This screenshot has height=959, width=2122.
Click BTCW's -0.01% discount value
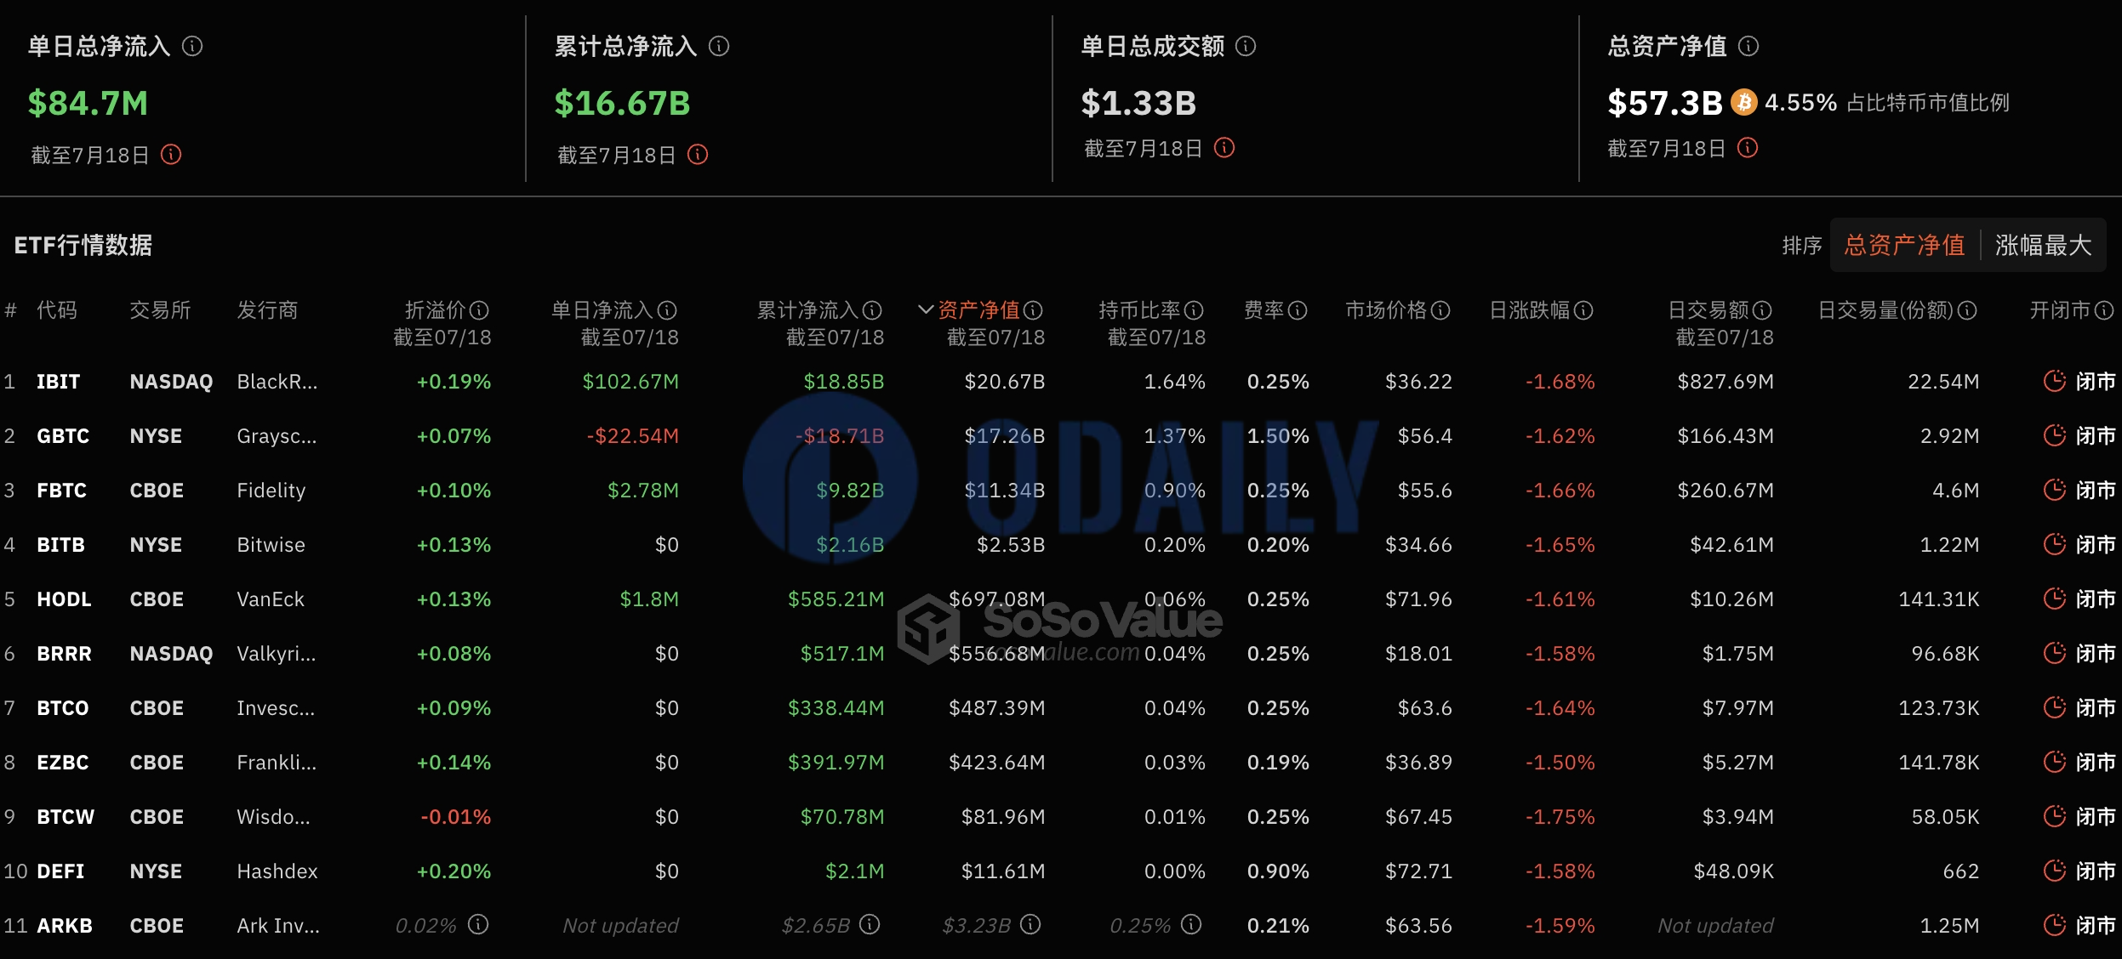456,817
